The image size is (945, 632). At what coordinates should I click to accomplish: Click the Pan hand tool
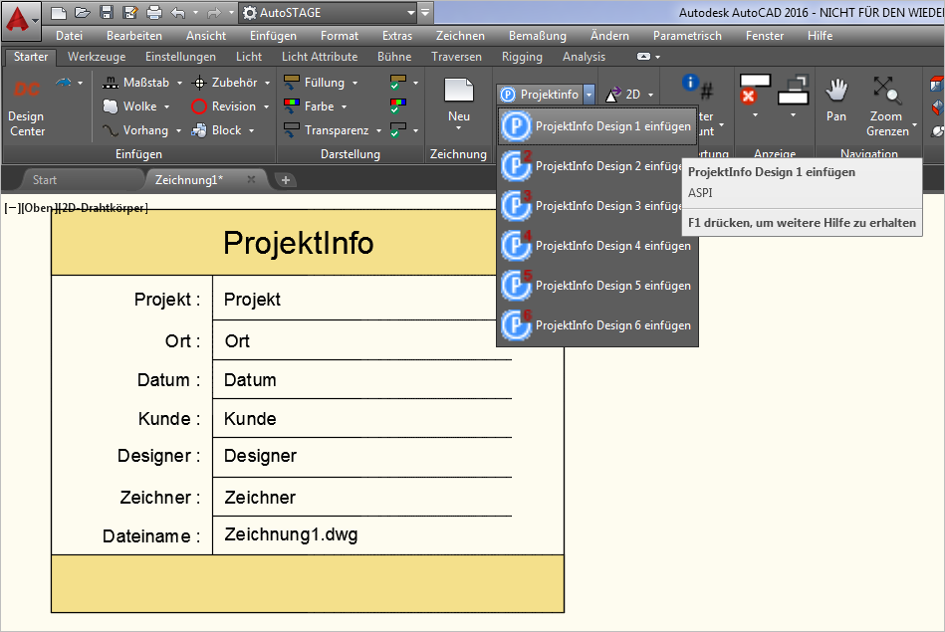click(835, 101)
